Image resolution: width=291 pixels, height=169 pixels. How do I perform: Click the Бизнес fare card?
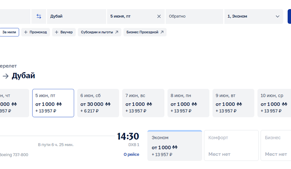tap(276, 145)
